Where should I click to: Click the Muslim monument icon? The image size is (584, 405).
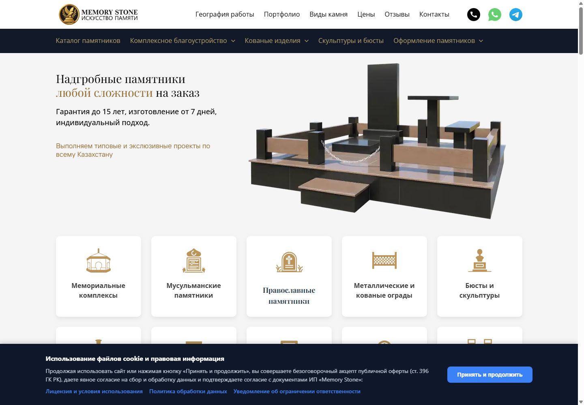[194, 261]
